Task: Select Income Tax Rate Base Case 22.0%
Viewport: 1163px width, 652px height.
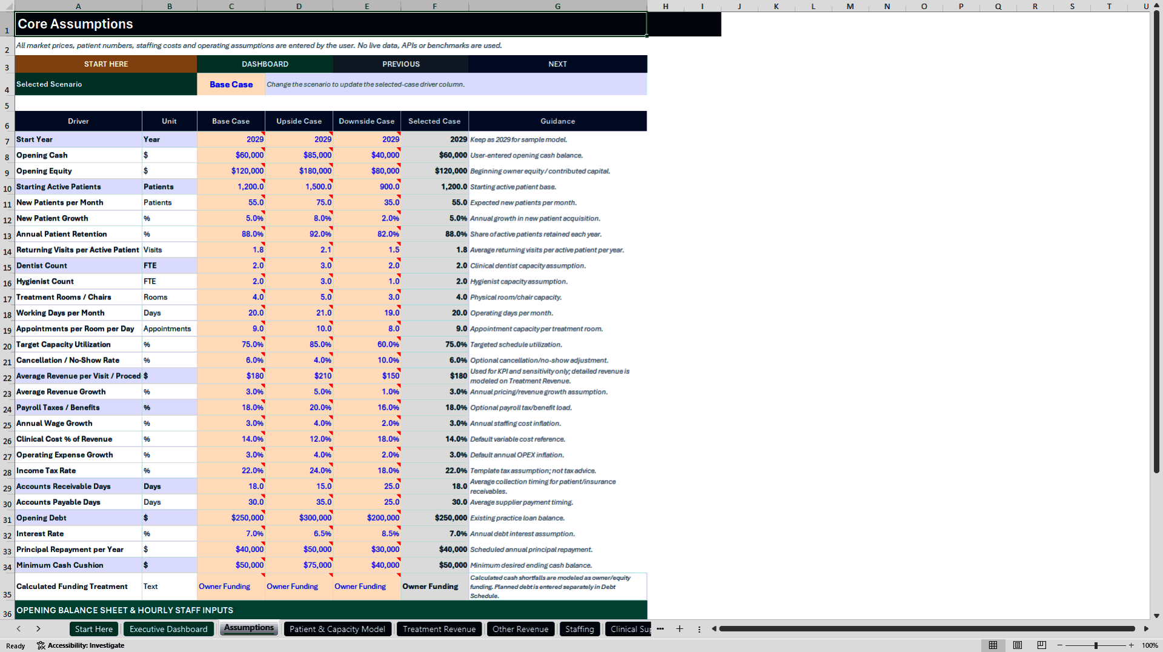Action: point(231,471)
